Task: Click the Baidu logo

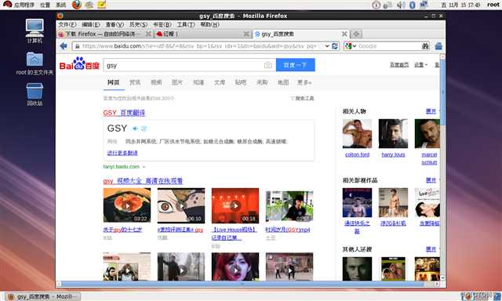Action: coord(79,64)
